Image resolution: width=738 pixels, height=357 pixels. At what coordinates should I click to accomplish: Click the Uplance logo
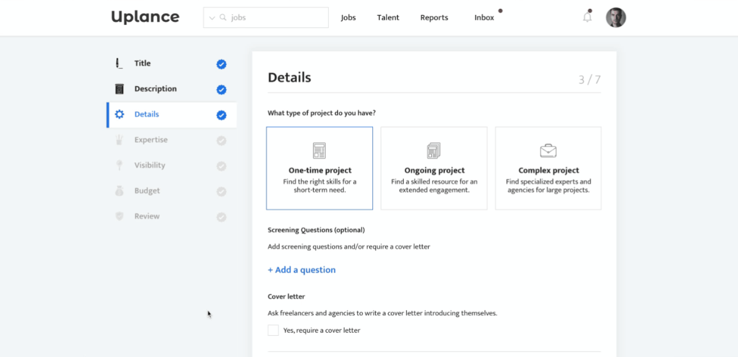(145, 17)
